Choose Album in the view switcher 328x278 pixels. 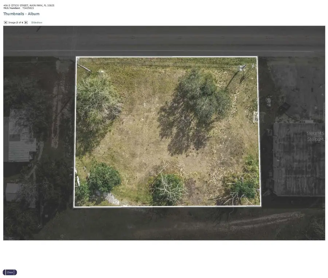click(34, 13)
